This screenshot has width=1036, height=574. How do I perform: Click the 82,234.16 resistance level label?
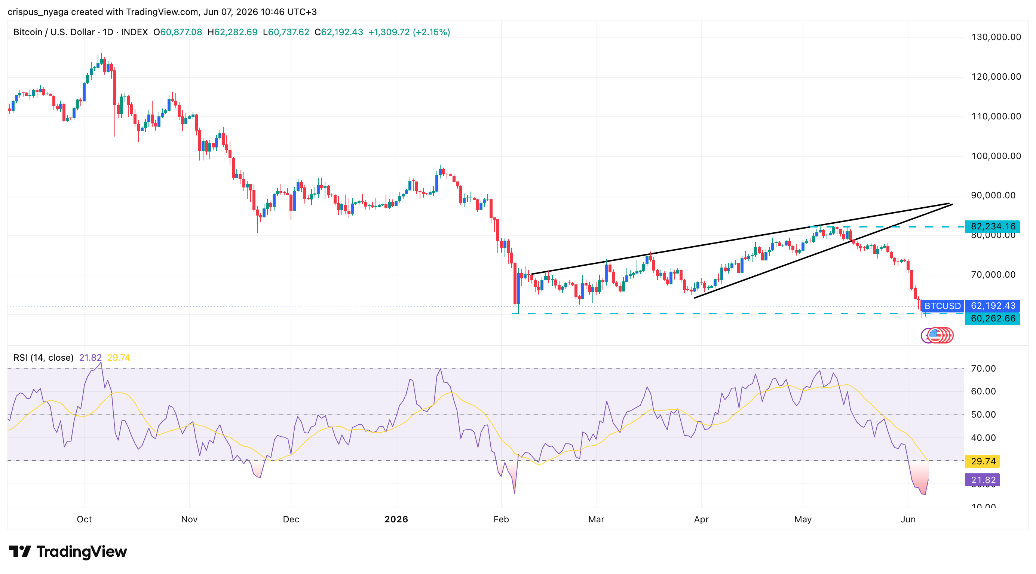click(993, 226)
